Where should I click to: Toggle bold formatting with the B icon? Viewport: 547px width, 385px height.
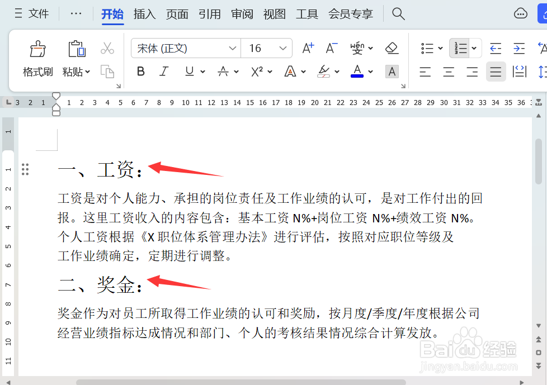click(x=140, y=72)
